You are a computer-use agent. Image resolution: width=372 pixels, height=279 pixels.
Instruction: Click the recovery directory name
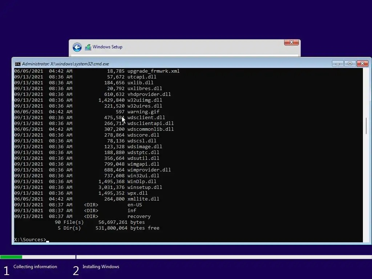(x=139, y=217)
